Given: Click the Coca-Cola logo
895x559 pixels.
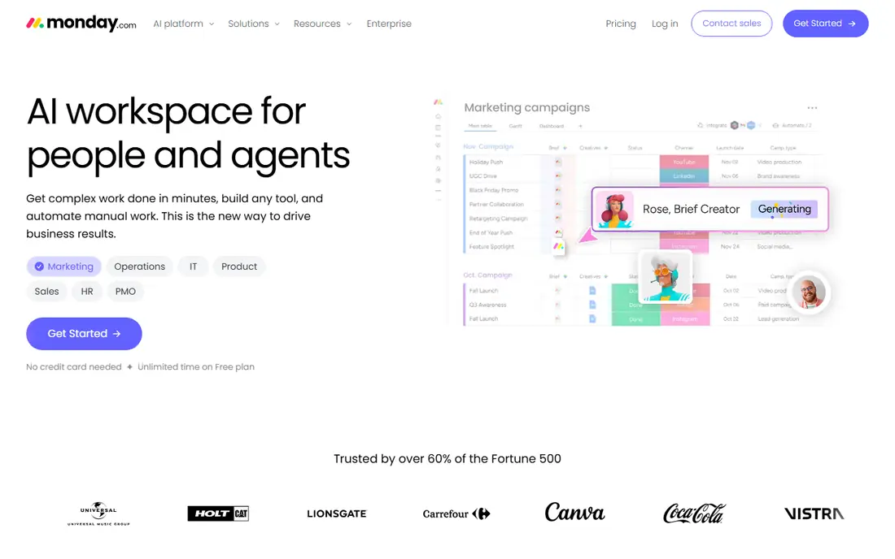Looking at the screenshot, I should (x=694, y=513).
